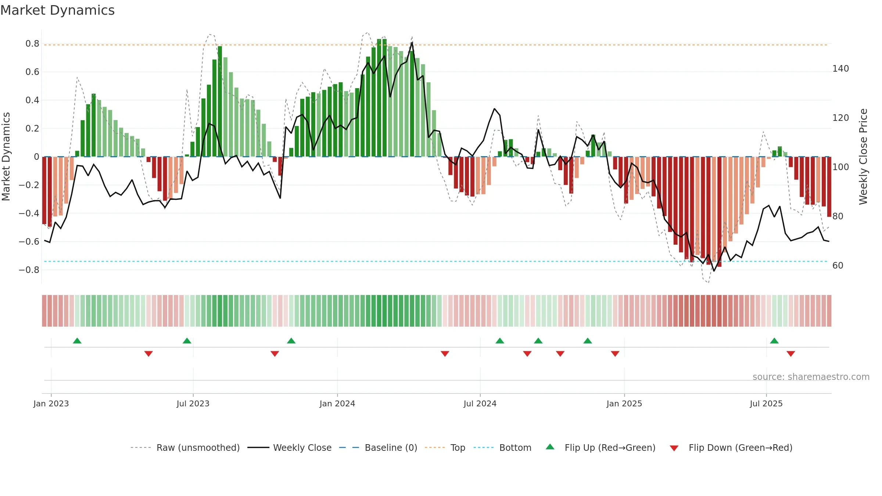This screenshot has width=882, height=496.
Task: Click the green triangle icon in the legend
Action: pyautogui.click(x=550, y=447)
